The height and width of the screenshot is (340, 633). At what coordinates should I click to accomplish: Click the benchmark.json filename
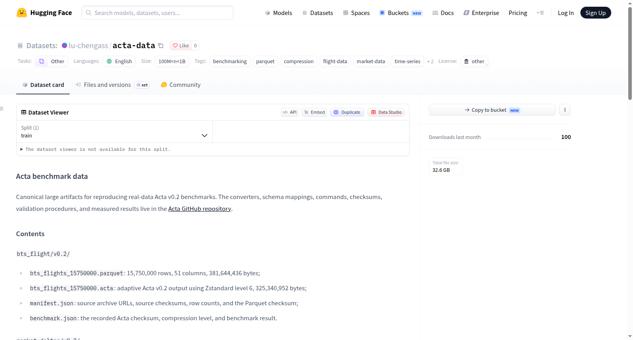(x=53, y=318)
